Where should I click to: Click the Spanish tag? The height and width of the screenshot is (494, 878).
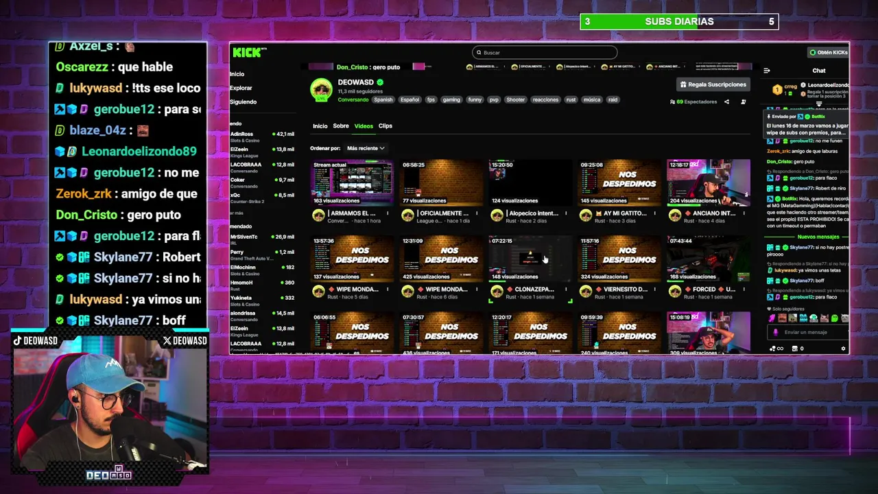pos(383,99)
